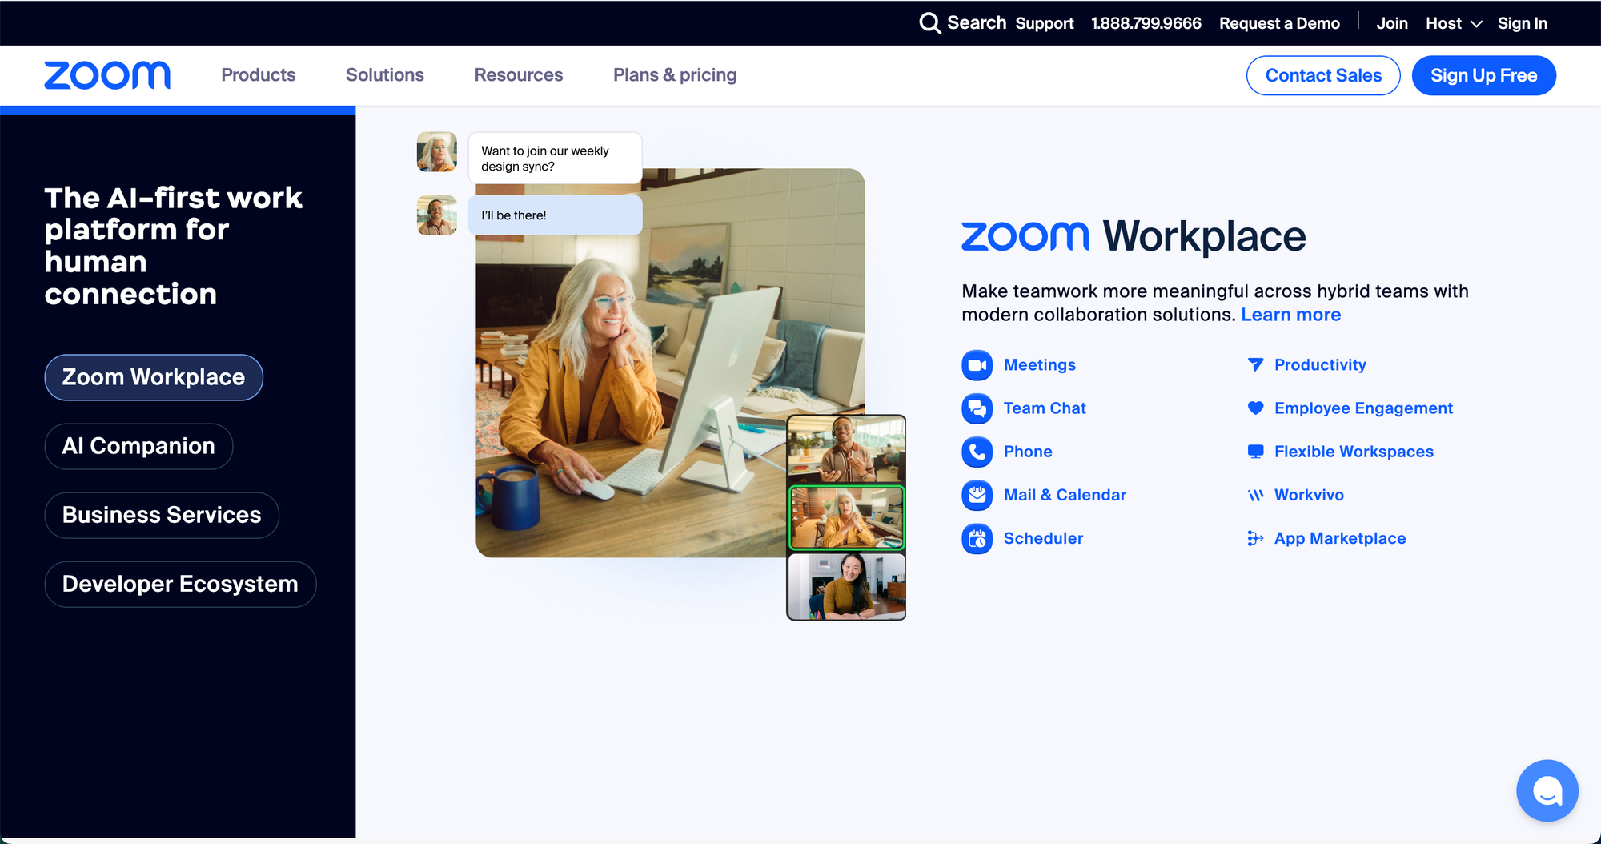Open the Solutions menu
Screen dimensions: 1601x844
385,75
